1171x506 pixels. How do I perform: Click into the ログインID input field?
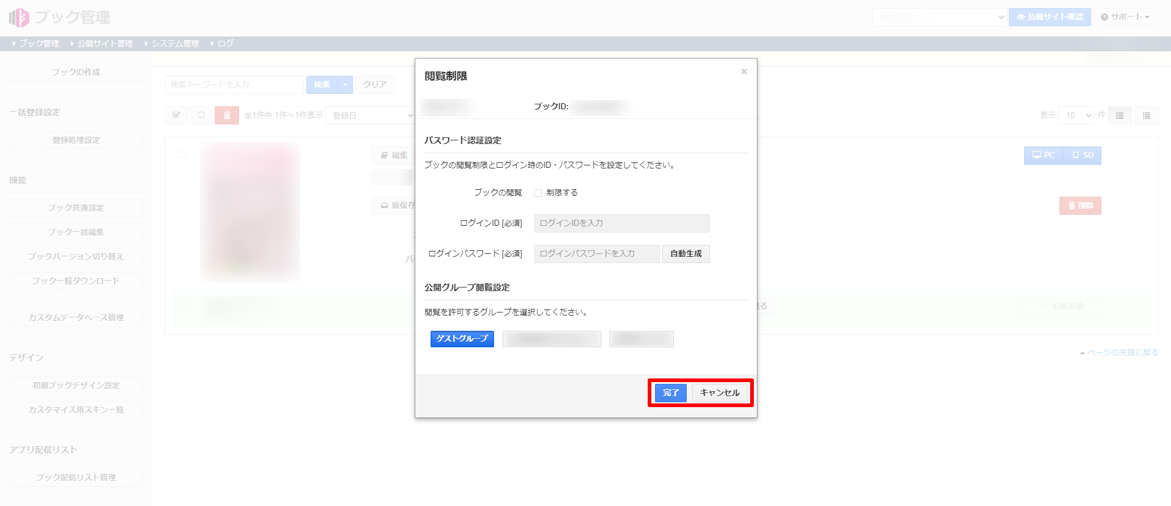621,223
